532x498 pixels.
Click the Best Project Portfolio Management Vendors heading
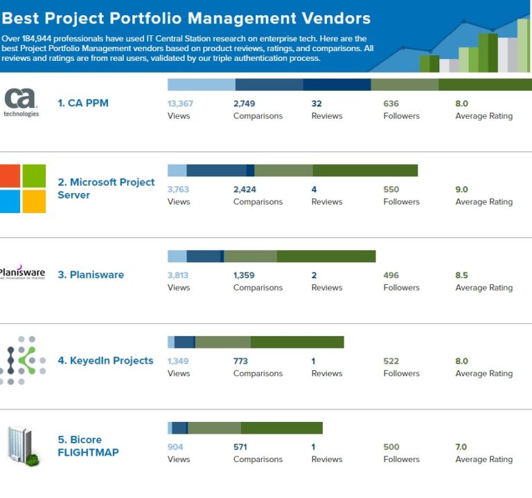click(x=186, y=19)
